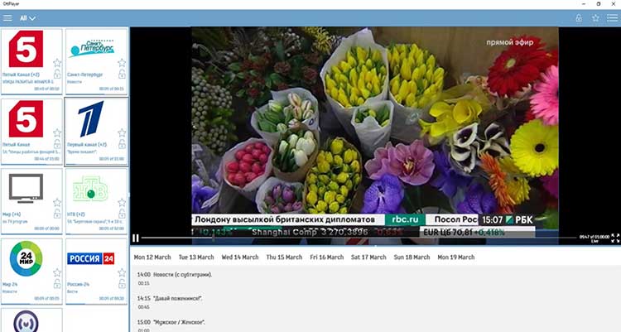
Task: Jump to Live with the Live label
Action: coord(595,241)
